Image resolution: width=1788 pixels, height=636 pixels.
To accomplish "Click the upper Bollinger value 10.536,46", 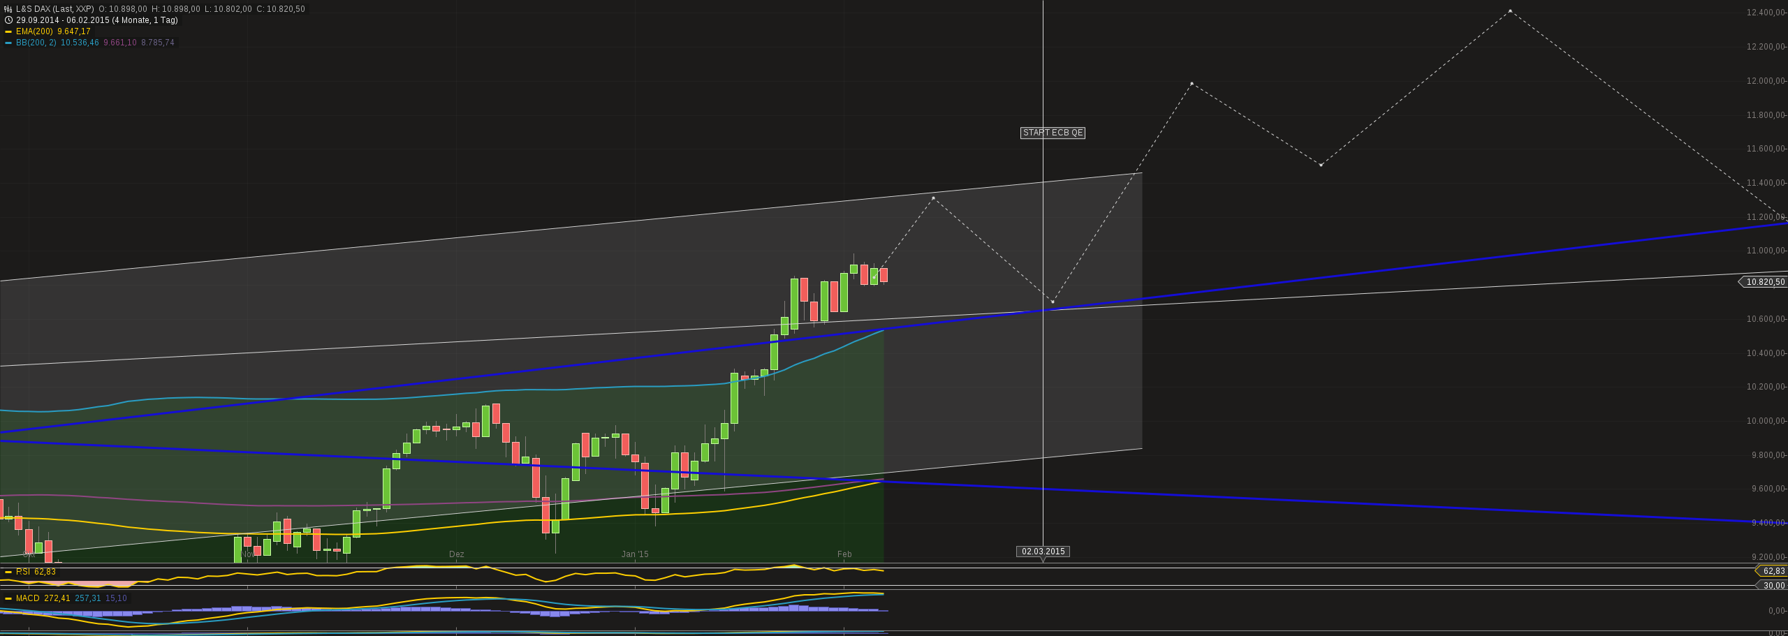I will point(80,43).
